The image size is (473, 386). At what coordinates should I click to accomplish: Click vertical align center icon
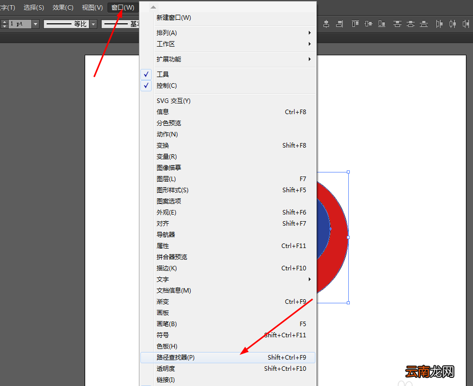[369, 24]
